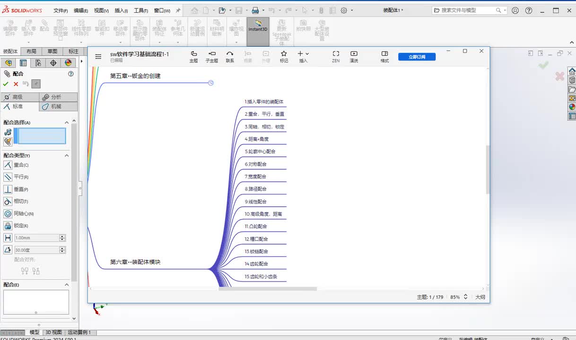
Task: Add a 主题 topic in mind map
Action: click(x=193, y=57)
